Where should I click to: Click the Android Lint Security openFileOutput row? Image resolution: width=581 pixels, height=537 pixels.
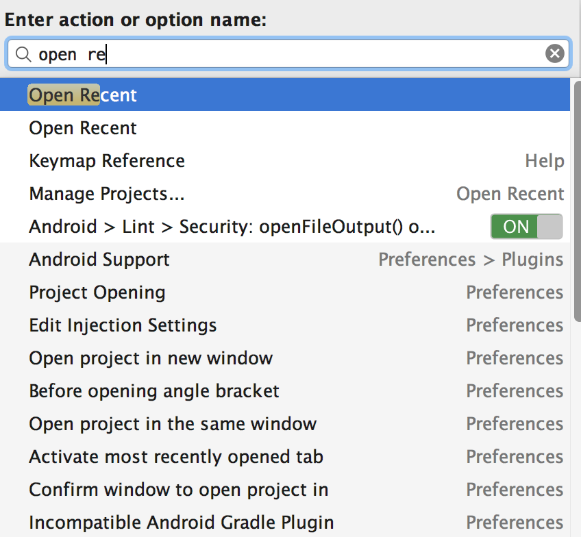(x=232, y=227)
